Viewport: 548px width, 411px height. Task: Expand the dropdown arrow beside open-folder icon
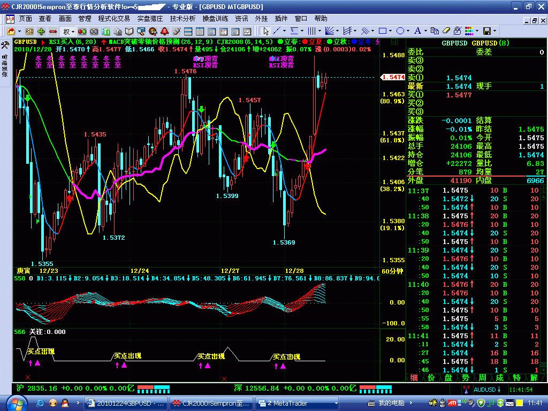[x=19, y=32]
